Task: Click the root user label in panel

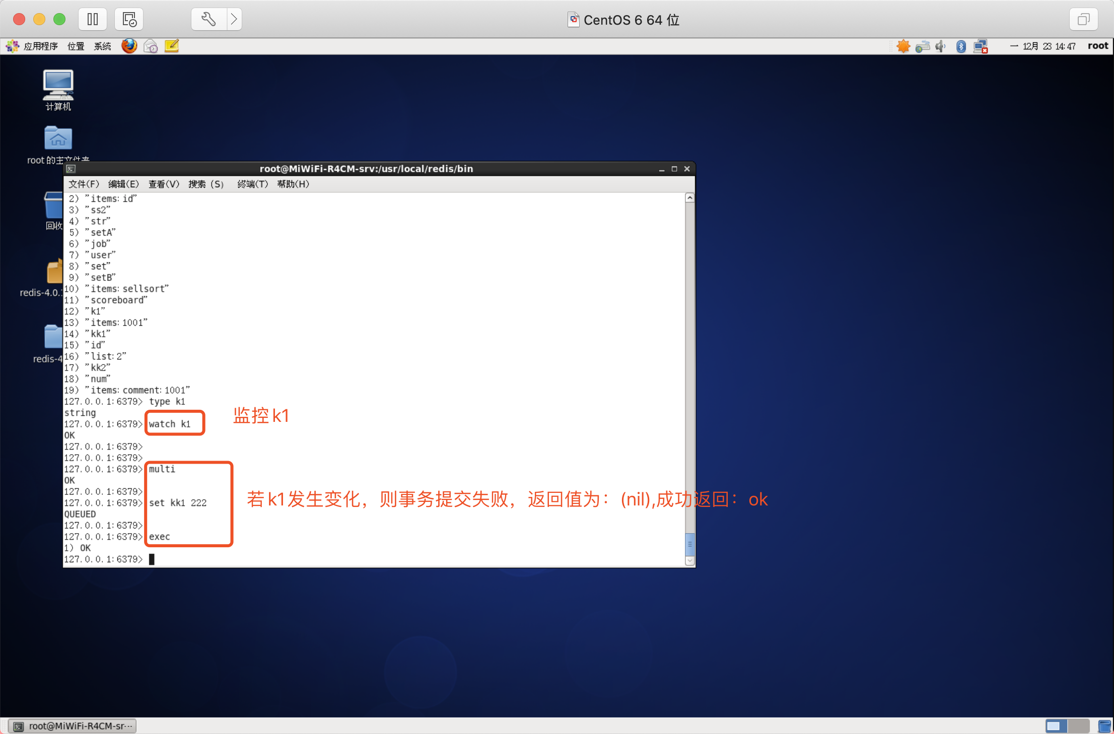Action: (1098, 46)
